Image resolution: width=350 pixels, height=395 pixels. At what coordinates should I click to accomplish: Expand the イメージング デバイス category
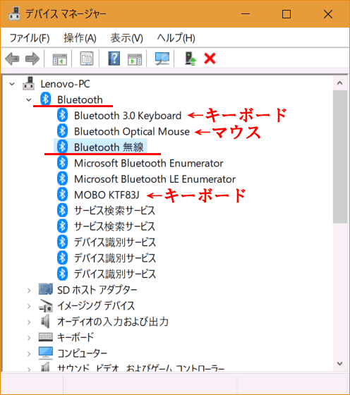pos(29,306)
